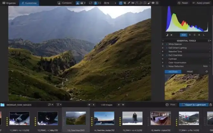Click the noise preview target crosshair icon
This screenshot has width=213, height=133.
pos(207,71)
